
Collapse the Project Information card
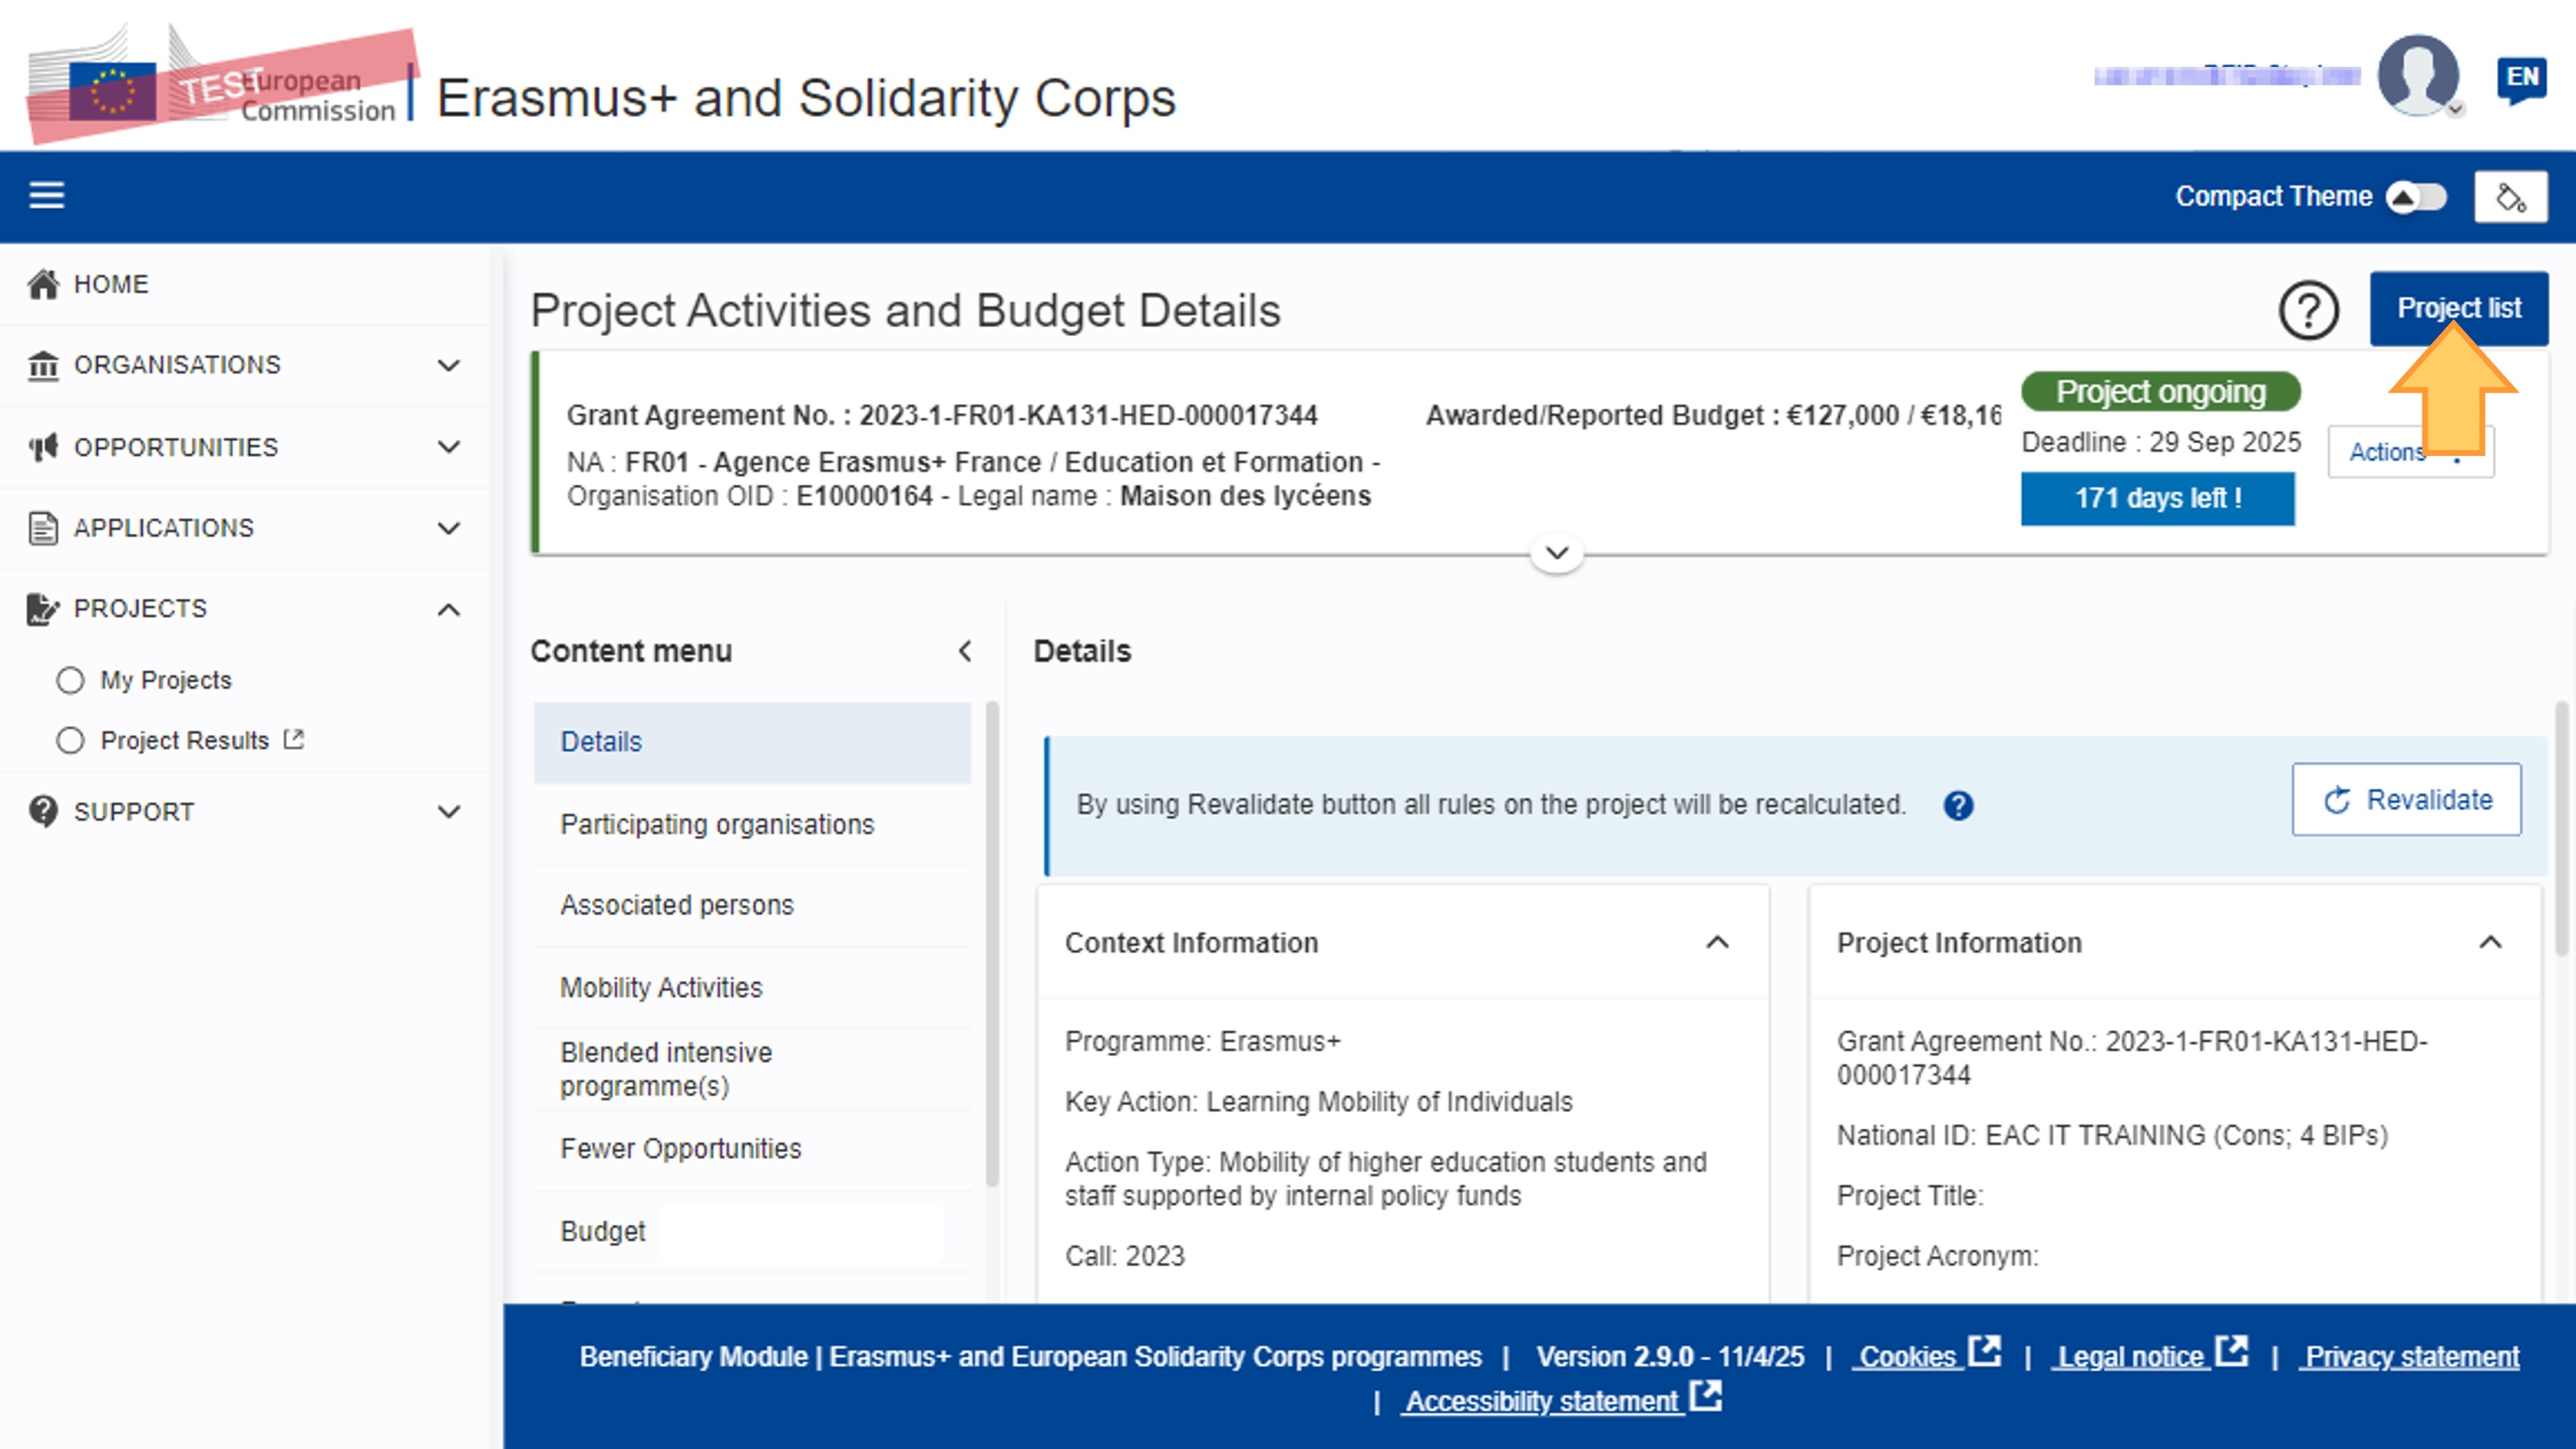click(x=2490, y=942)
